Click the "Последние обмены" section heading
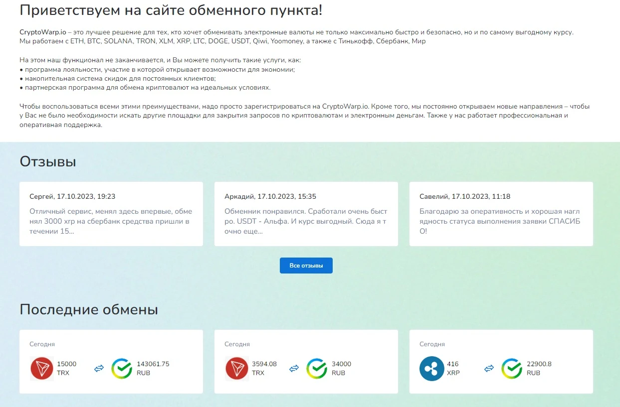Screen dimensions: 620x407 [89, 309]
